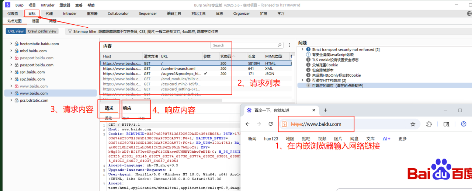Expand the 可缓存HTTPS响应 issue group
The width and height of the screenshot is (472, 191).
pyautogui.click(x=303, y=80)
